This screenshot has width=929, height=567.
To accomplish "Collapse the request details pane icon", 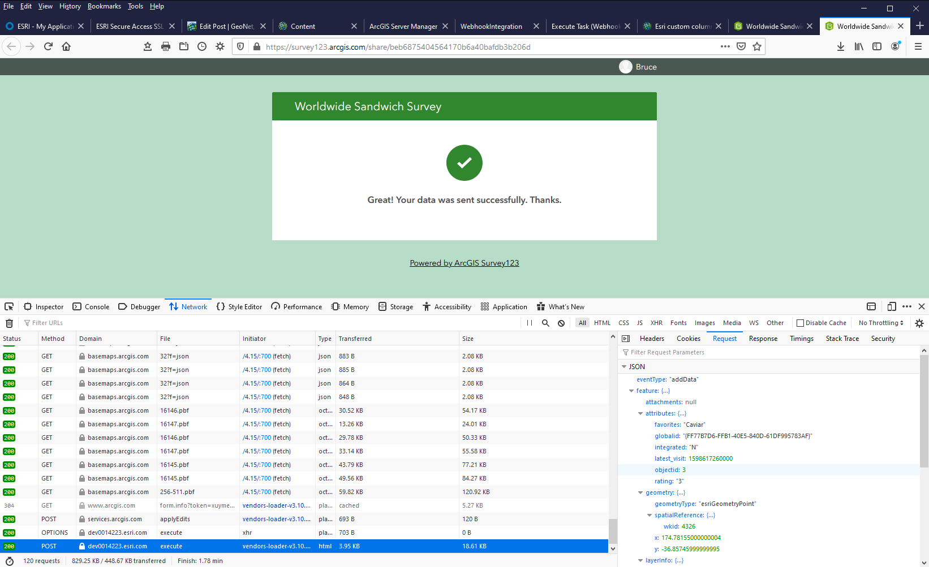I will click(626, 339).
